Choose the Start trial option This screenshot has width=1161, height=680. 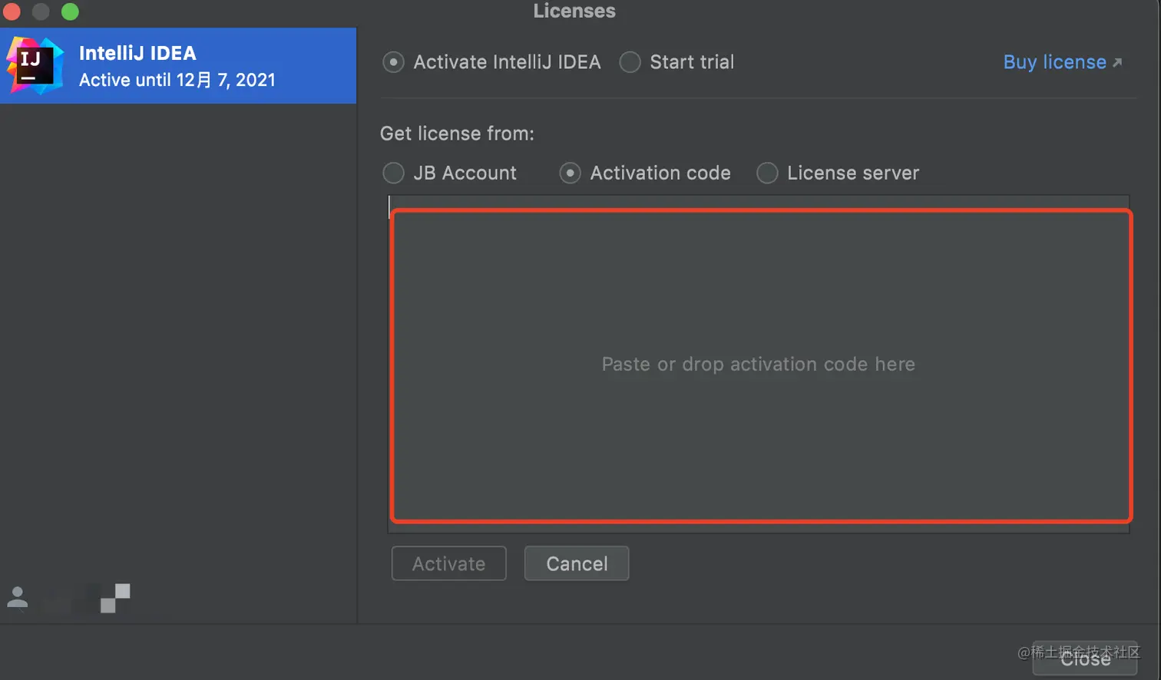point(630,62)
